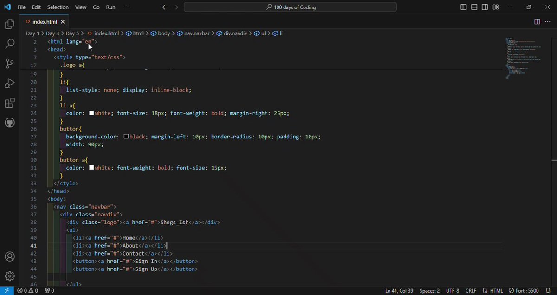The image size is (557, 295).
Task: Open the Selection menu
Action: [x=58, y=7]
